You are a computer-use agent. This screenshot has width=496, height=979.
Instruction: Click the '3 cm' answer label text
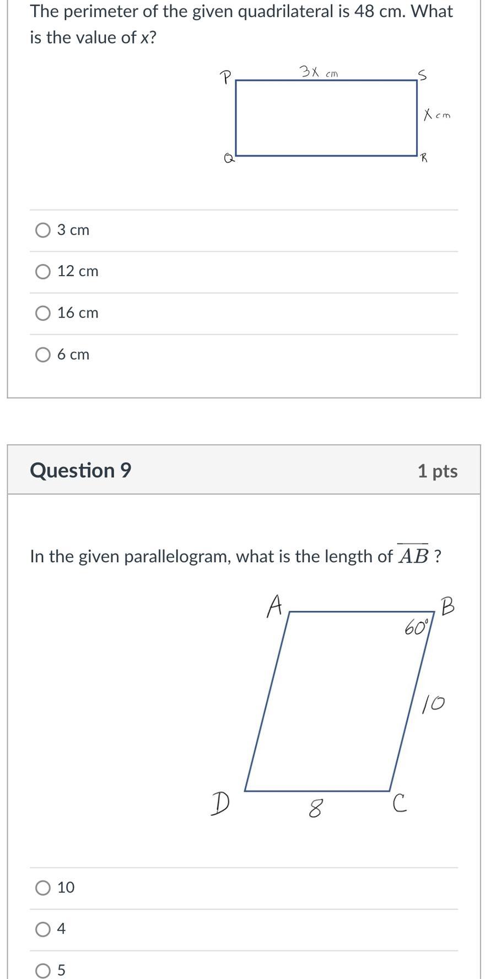click(73, 230)
